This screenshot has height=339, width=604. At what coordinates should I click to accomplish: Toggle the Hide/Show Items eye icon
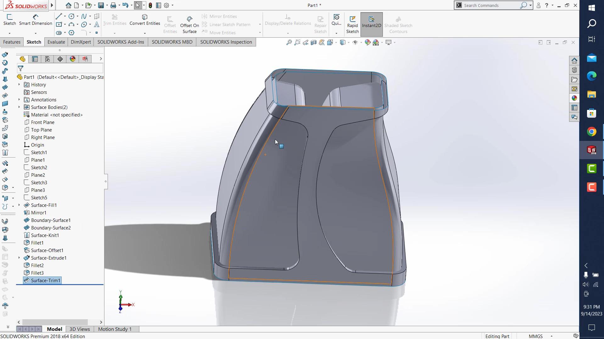[355, 42]
